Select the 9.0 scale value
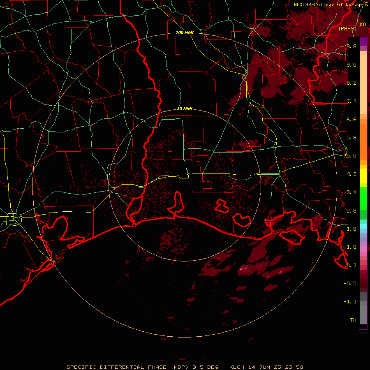This screenshot has width=370, height=370. (351, 65)
